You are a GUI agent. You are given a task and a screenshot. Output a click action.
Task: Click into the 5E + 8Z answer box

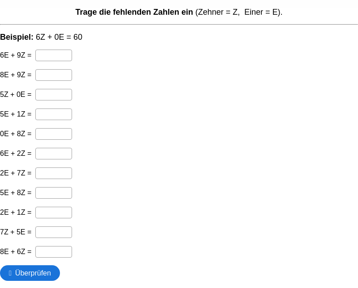54,193
